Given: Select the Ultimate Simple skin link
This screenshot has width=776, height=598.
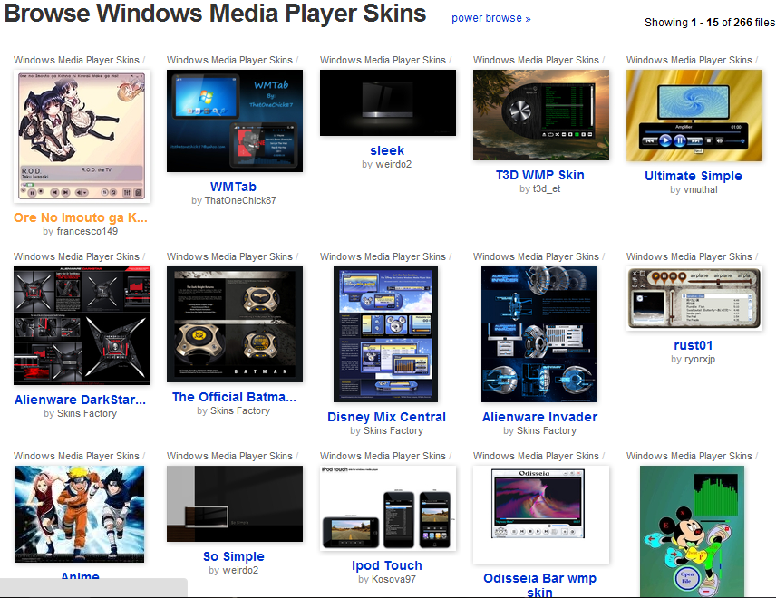Looking at the screenshot, I should point(693,176).
